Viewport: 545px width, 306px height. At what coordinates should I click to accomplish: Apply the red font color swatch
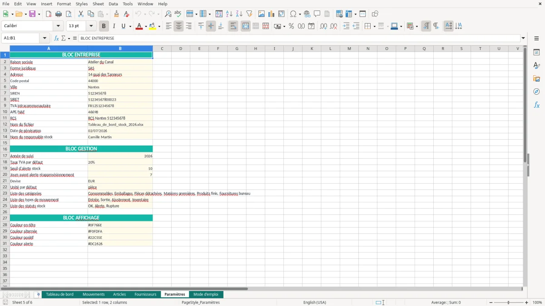coord(139,26)
